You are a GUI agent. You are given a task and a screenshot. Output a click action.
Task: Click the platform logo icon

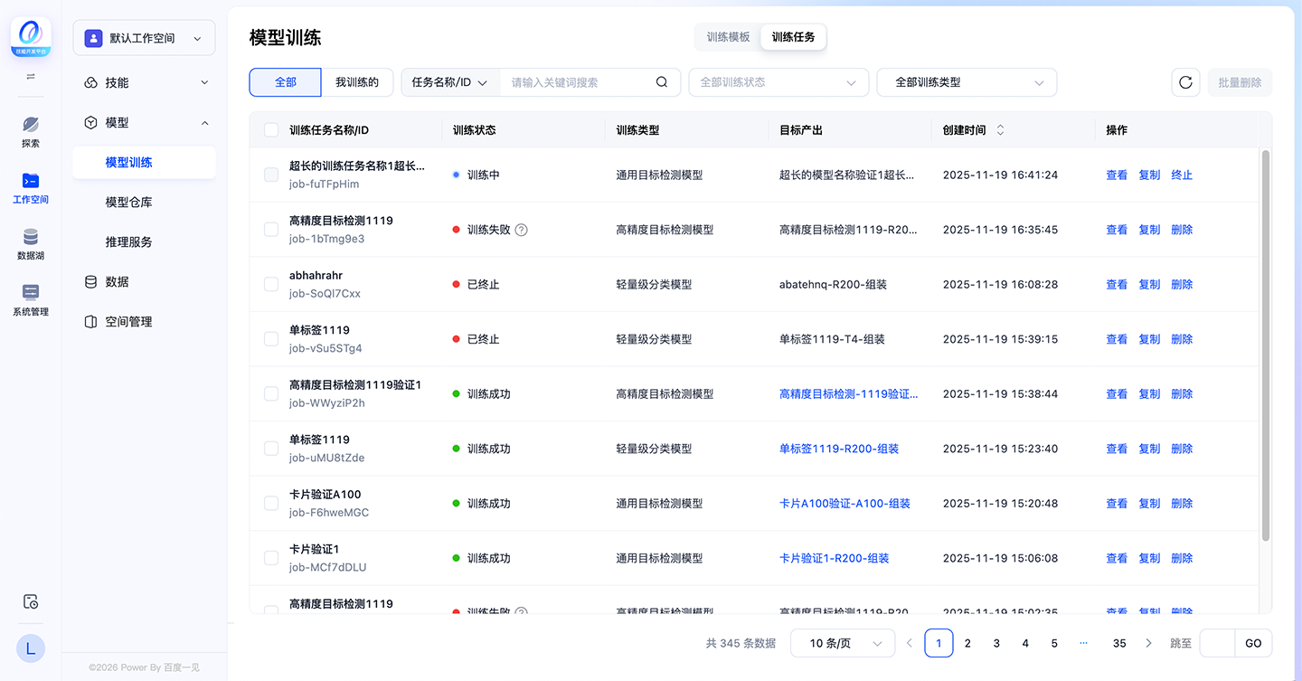(31, 37)
